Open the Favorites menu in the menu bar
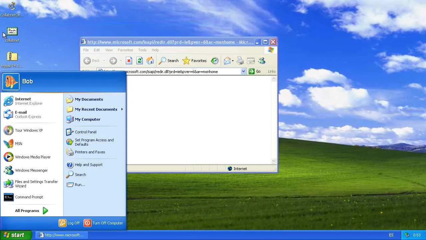The width and height of the screenshot is (426, 240). [x=125, y=50]
